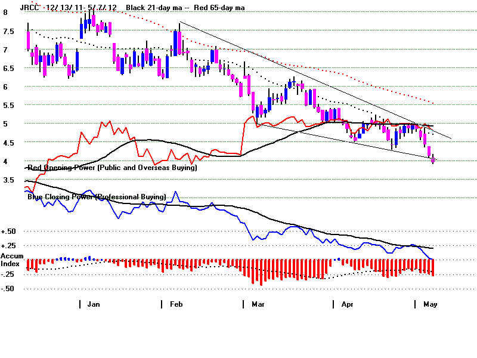Click the +.25 accumulation scale label
The width and height of the screenshot is (477, 358).
(x=8, y=245)
